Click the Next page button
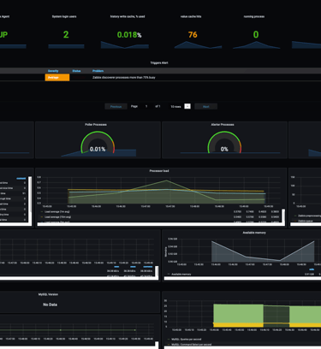 pos(206,107)
